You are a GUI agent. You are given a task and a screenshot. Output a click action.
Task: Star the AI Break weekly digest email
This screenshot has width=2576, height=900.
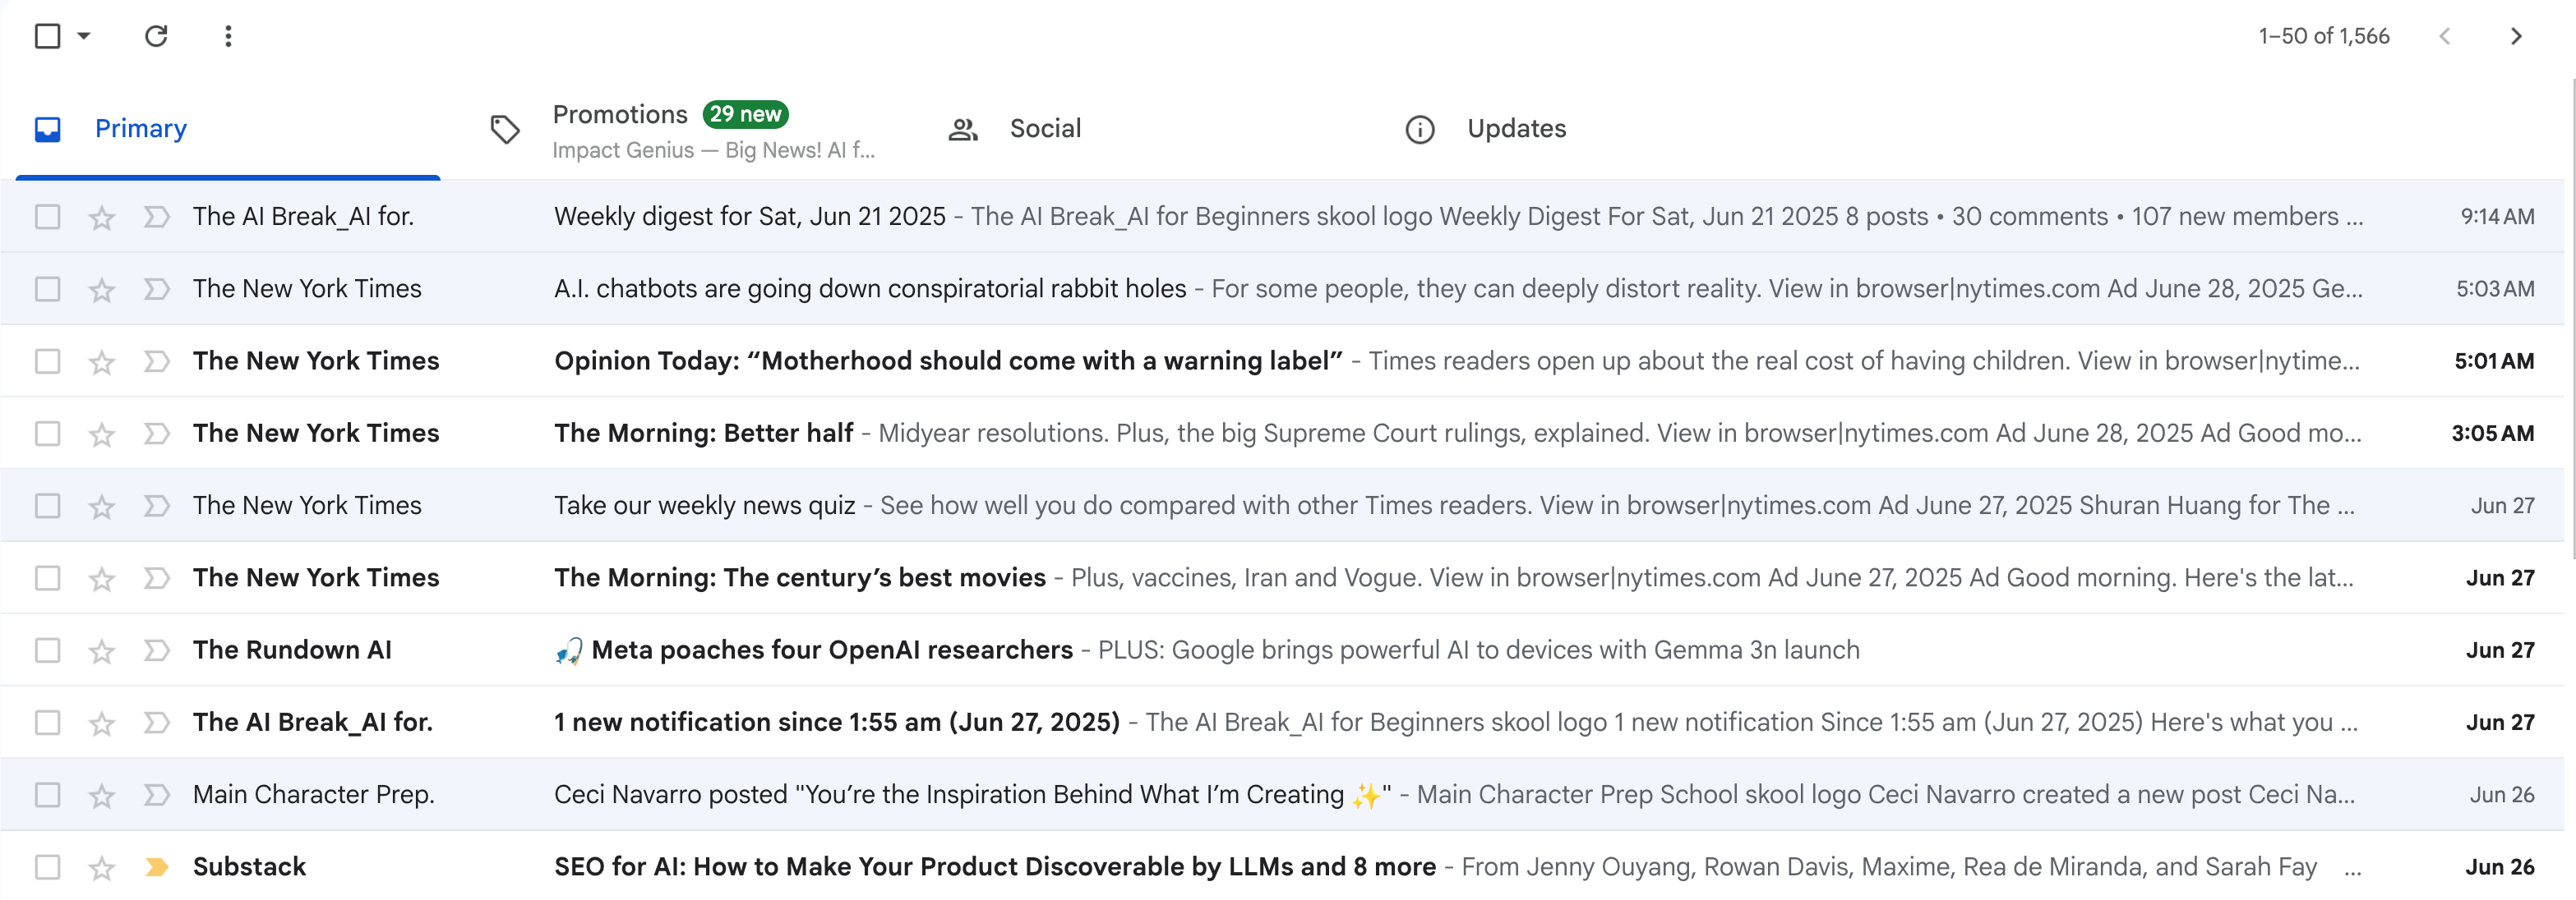tap(101, 217)
